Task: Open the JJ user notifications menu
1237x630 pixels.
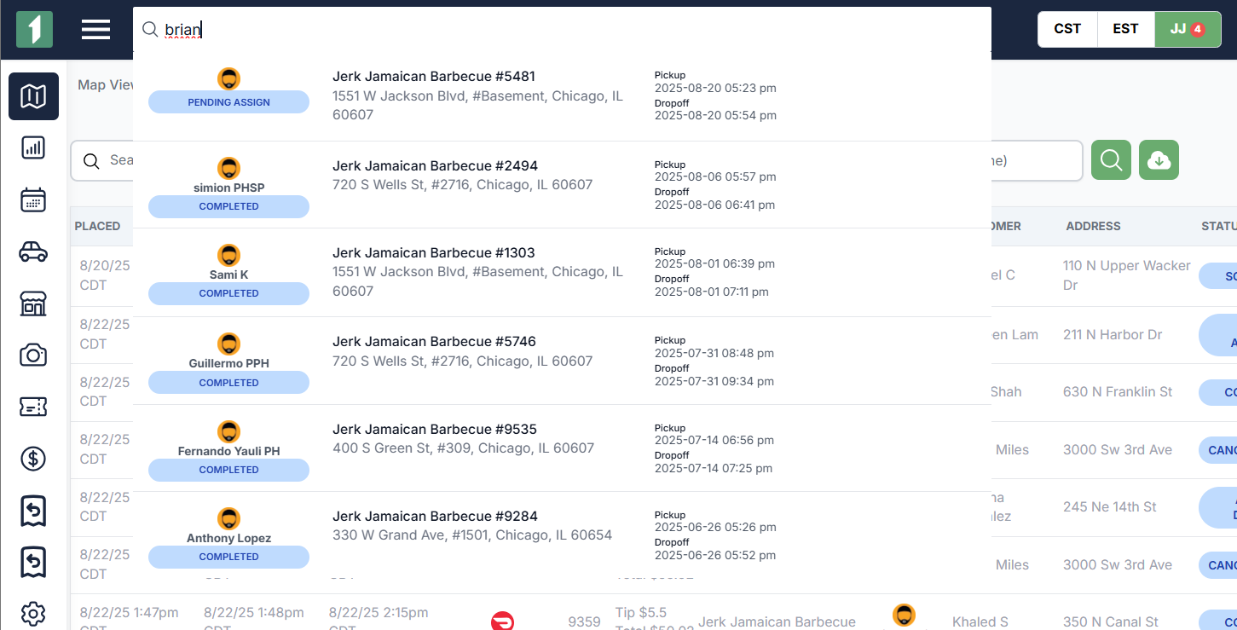Action: pos(1188,29)
